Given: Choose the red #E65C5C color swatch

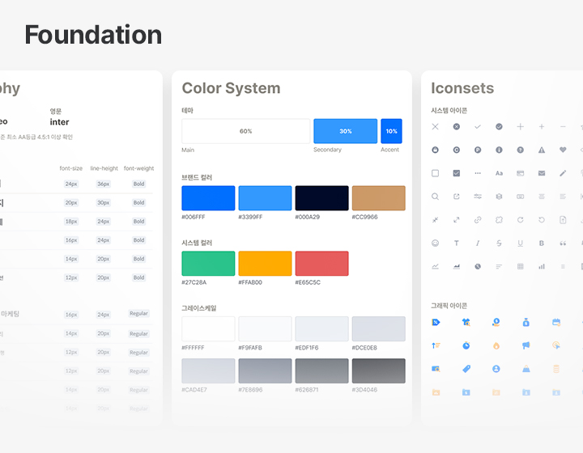Looking at the screenshot, I should point(321,264).
